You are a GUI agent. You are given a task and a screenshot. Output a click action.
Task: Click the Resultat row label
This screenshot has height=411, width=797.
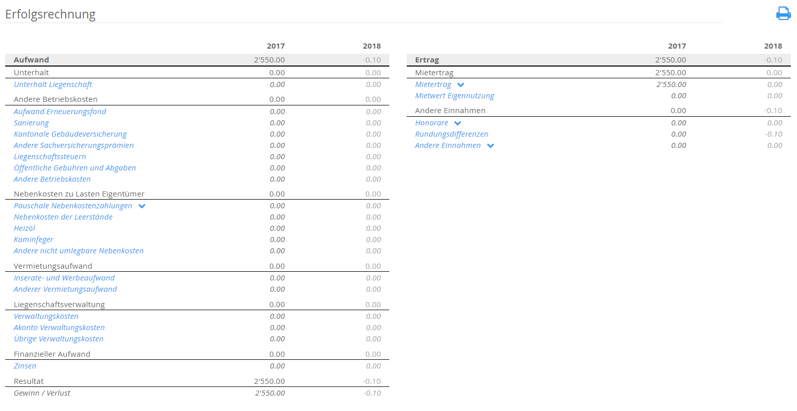coord(29,381)
